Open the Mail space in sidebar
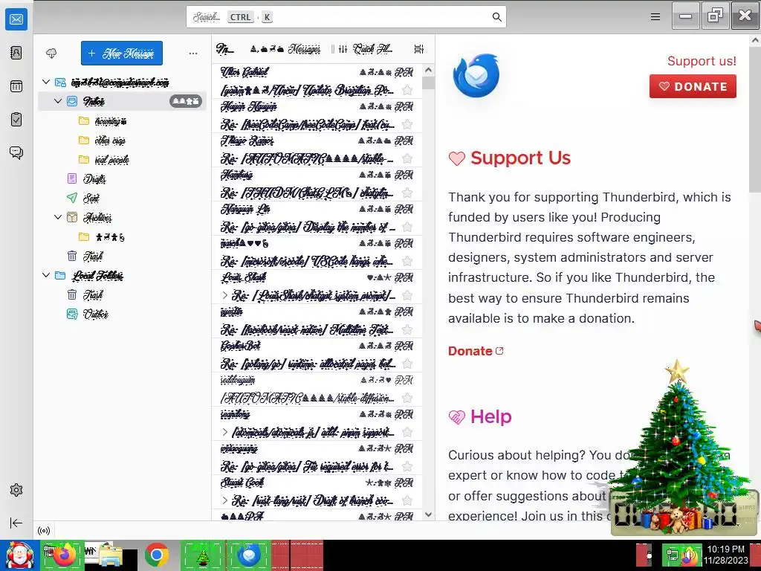This screenshot has width=761, height=571. (16, 19)
